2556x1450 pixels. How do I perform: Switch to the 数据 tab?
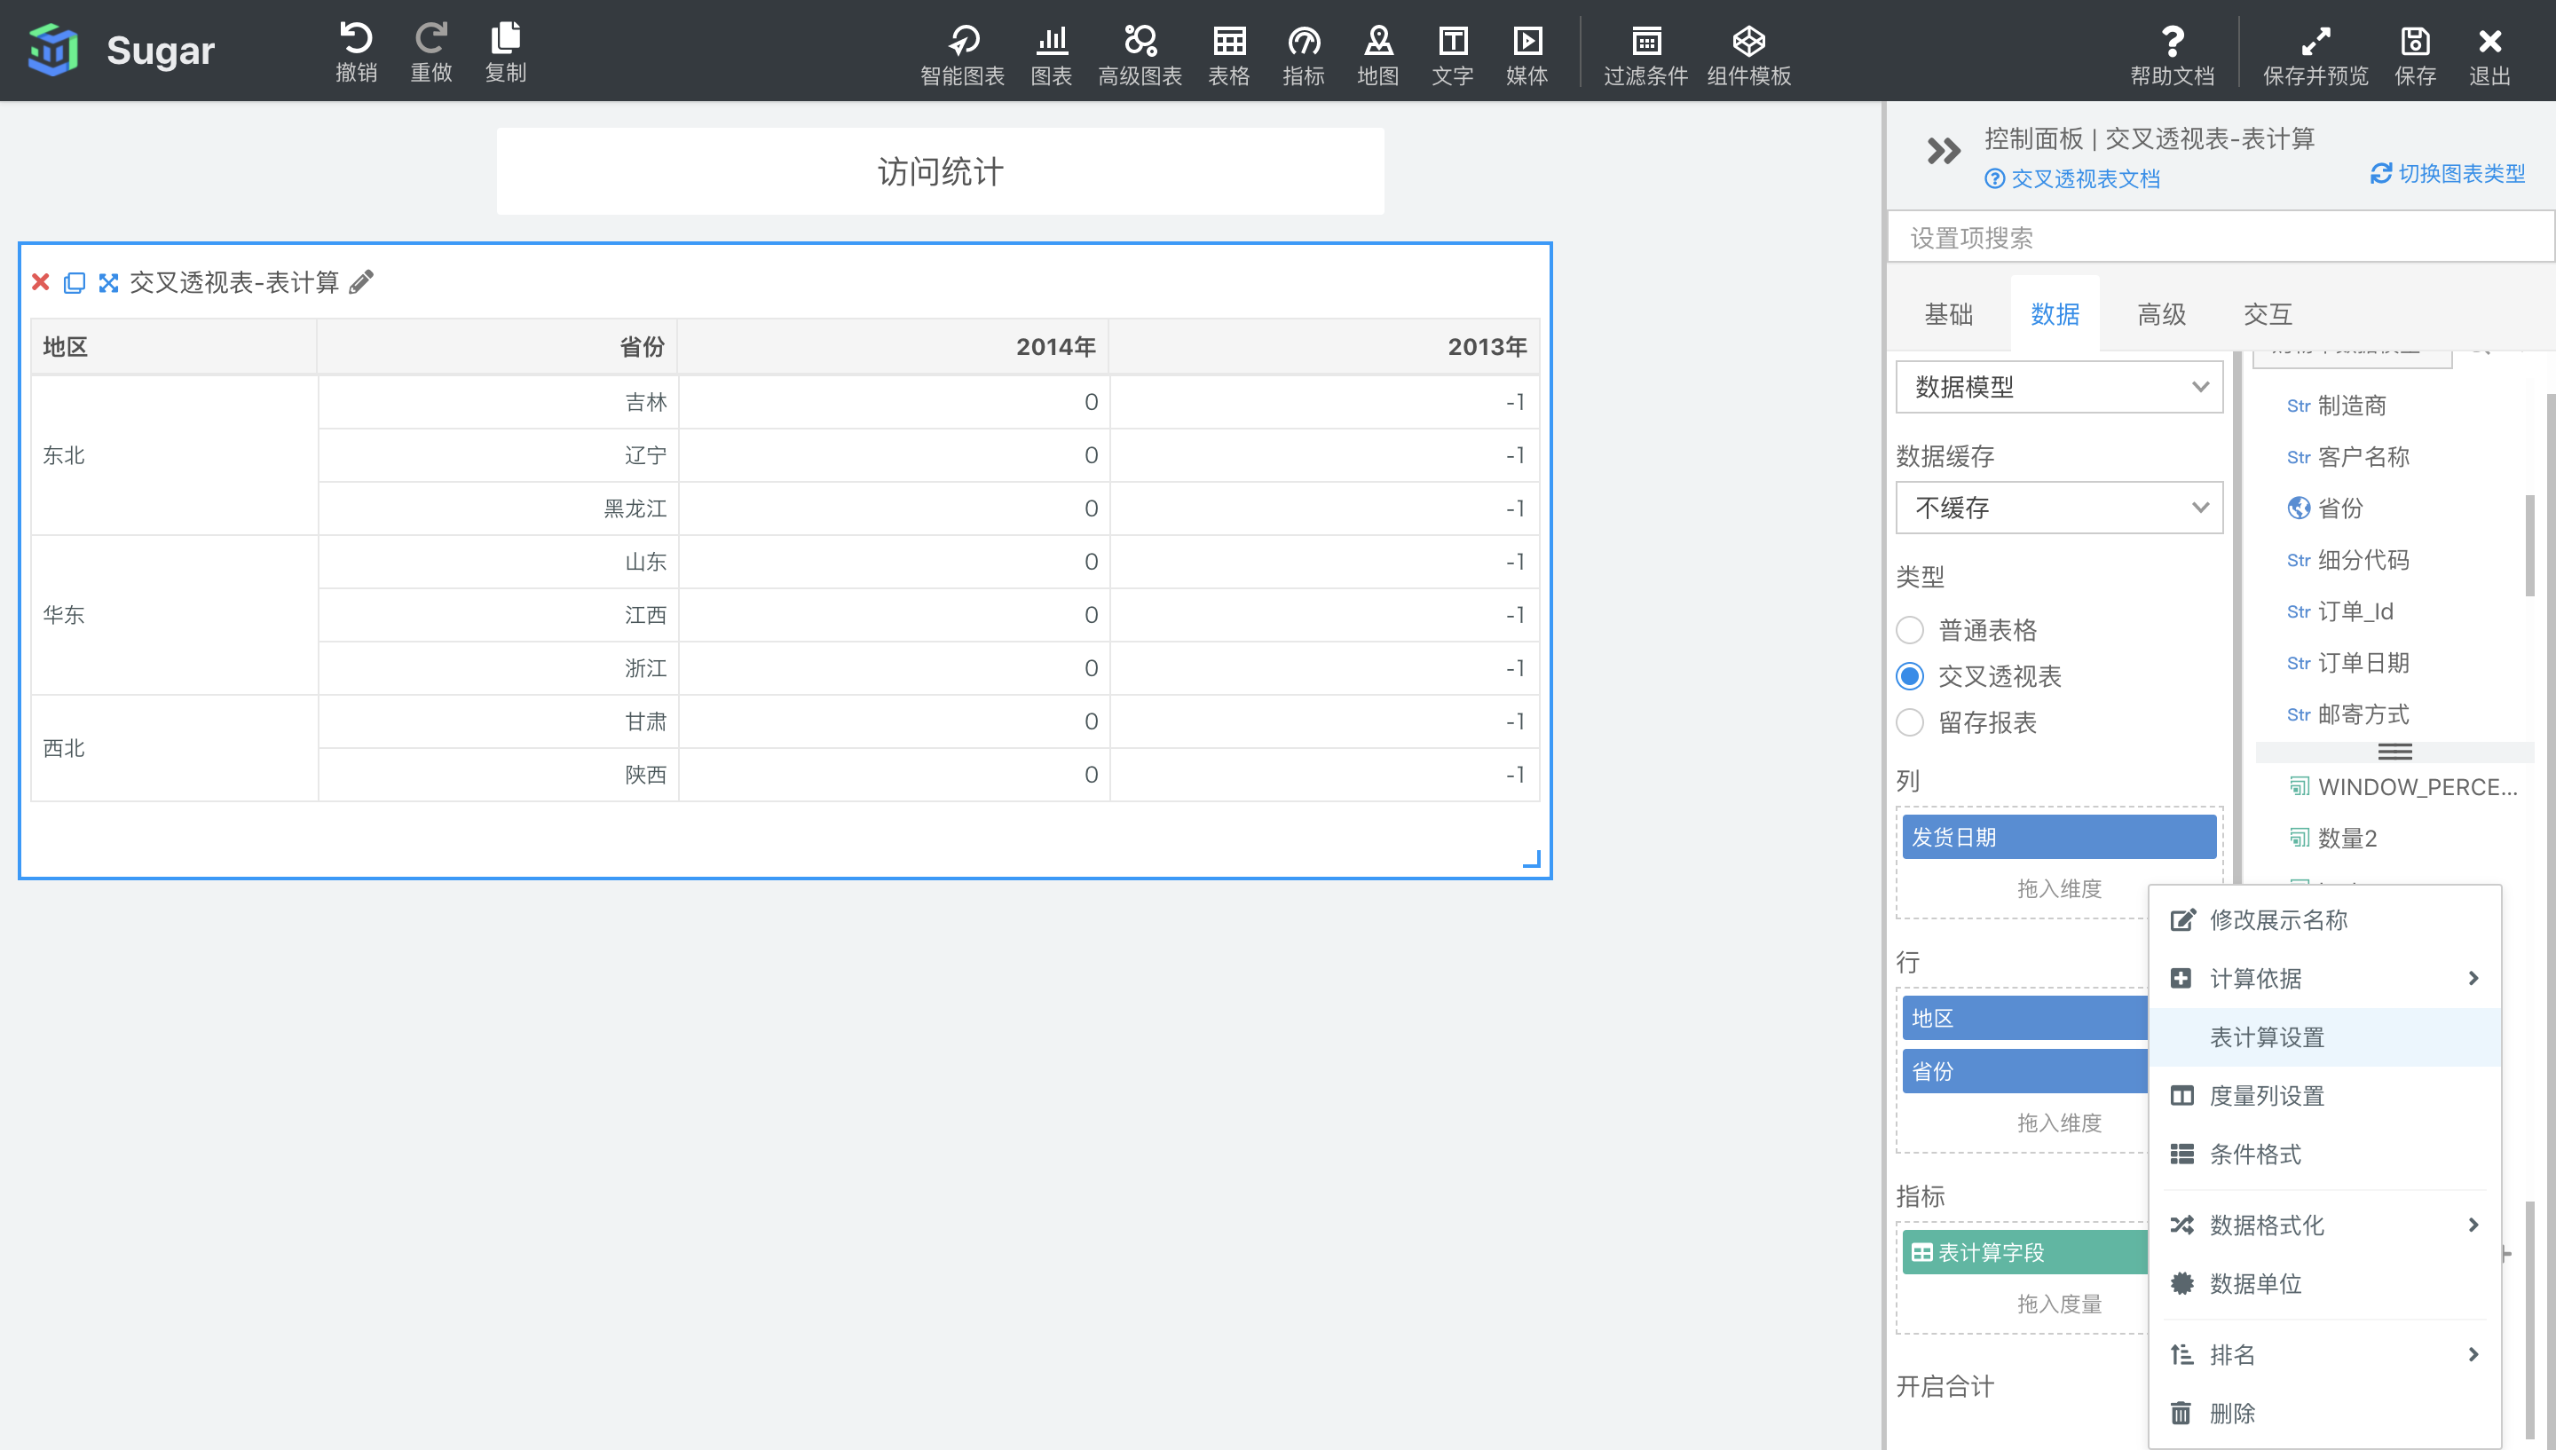click(2055, 315)
